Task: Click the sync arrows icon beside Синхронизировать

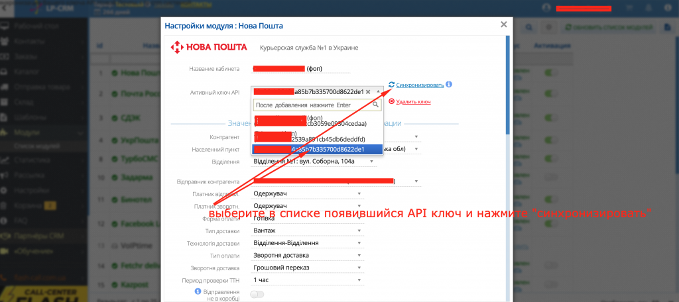Action: (x=391, y=85)
